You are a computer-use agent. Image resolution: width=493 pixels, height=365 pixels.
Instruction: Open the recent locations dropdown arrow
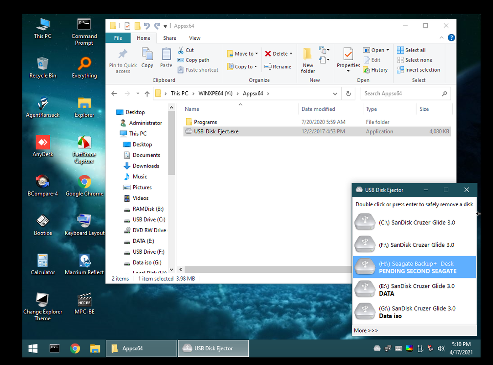(138, 94)
